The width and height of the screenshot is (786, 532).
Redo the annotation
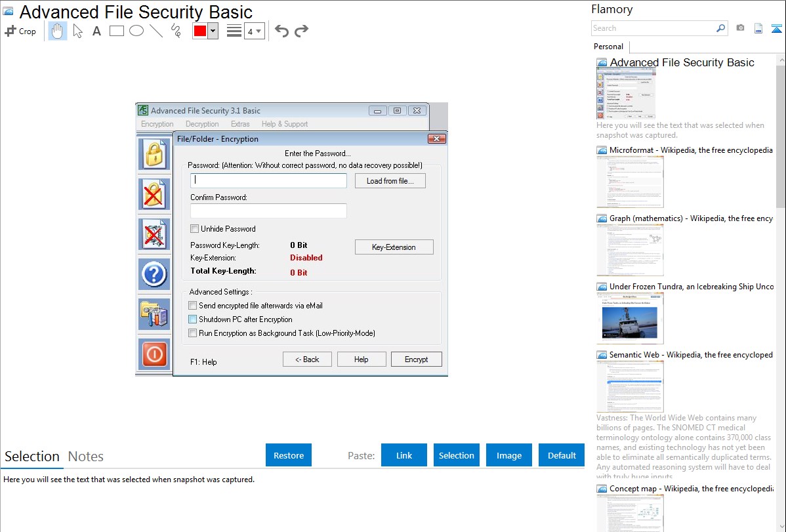tap(301, 31)
